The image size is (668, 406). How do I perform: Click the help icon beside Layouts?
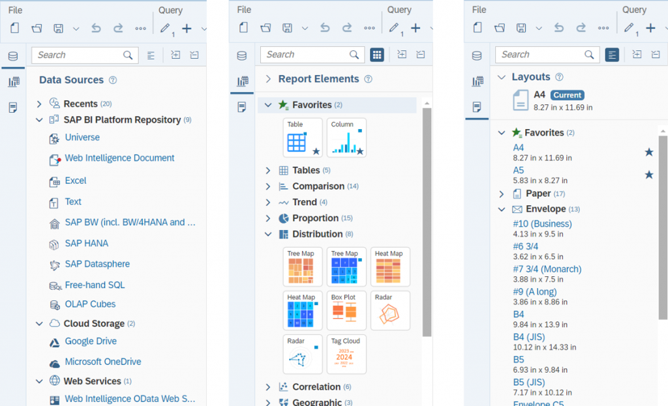tap(559, 77)
